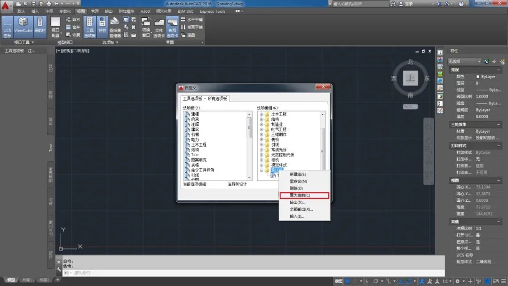Click the 上 face of the ViewCube
Viewport: 508px width, 286px height.
coord(411,78)
